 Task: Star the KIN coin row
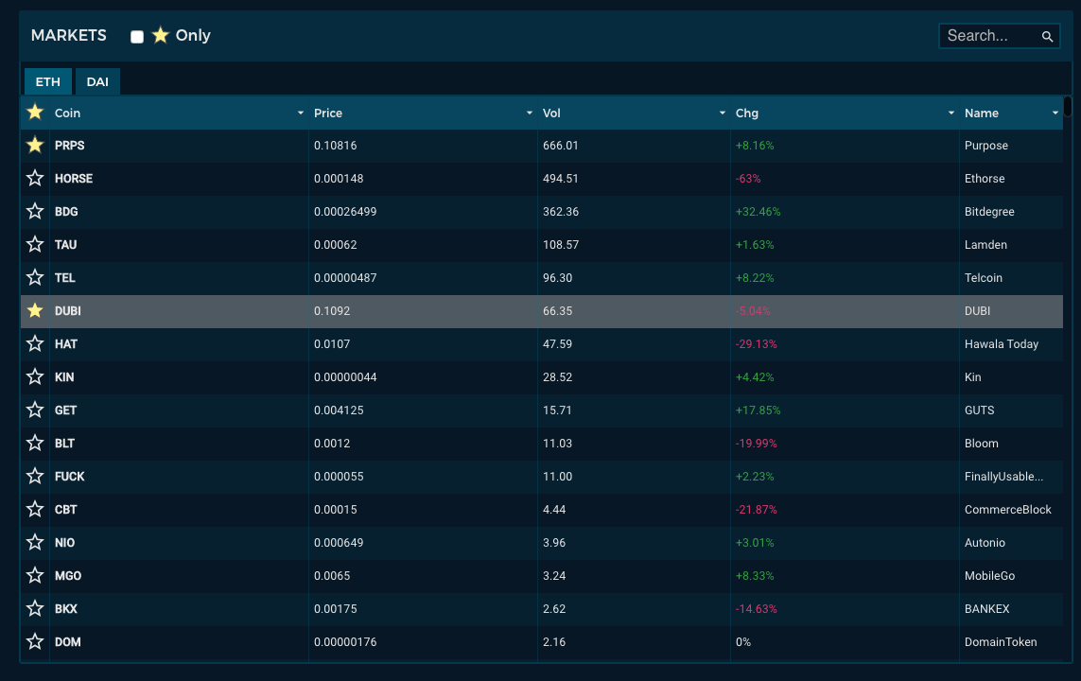pyautogui.click(x=35, y=376)
